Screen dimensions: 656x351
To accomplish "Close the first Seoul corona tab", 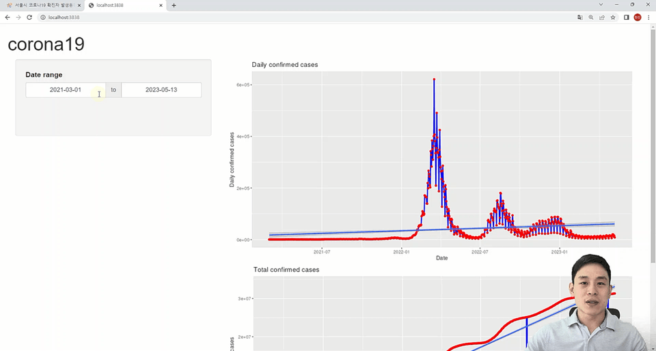I will 79,5.
